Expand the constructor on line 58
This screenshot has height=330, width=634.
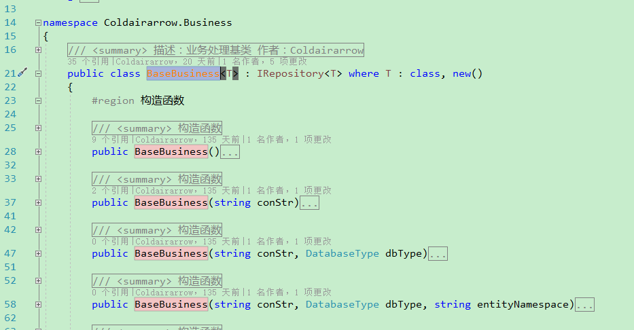pos(38,305)
